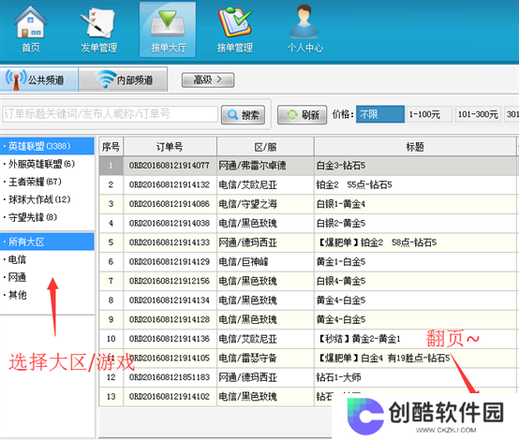Viewport: 519px width, 440px height.
Task: Expand the 高级 advanced options
Action: point(208,80)
